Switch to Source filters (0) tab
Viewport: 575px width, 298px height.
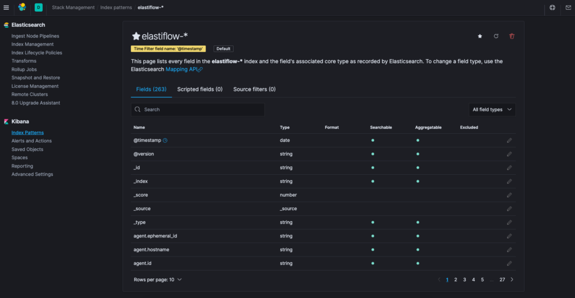pos(254,89)
